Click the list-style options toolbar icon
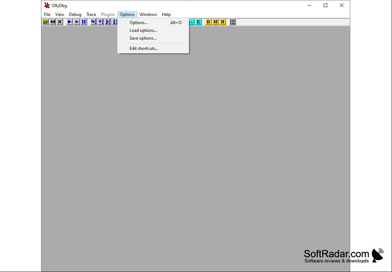392x272 pixels. (233, 22)
